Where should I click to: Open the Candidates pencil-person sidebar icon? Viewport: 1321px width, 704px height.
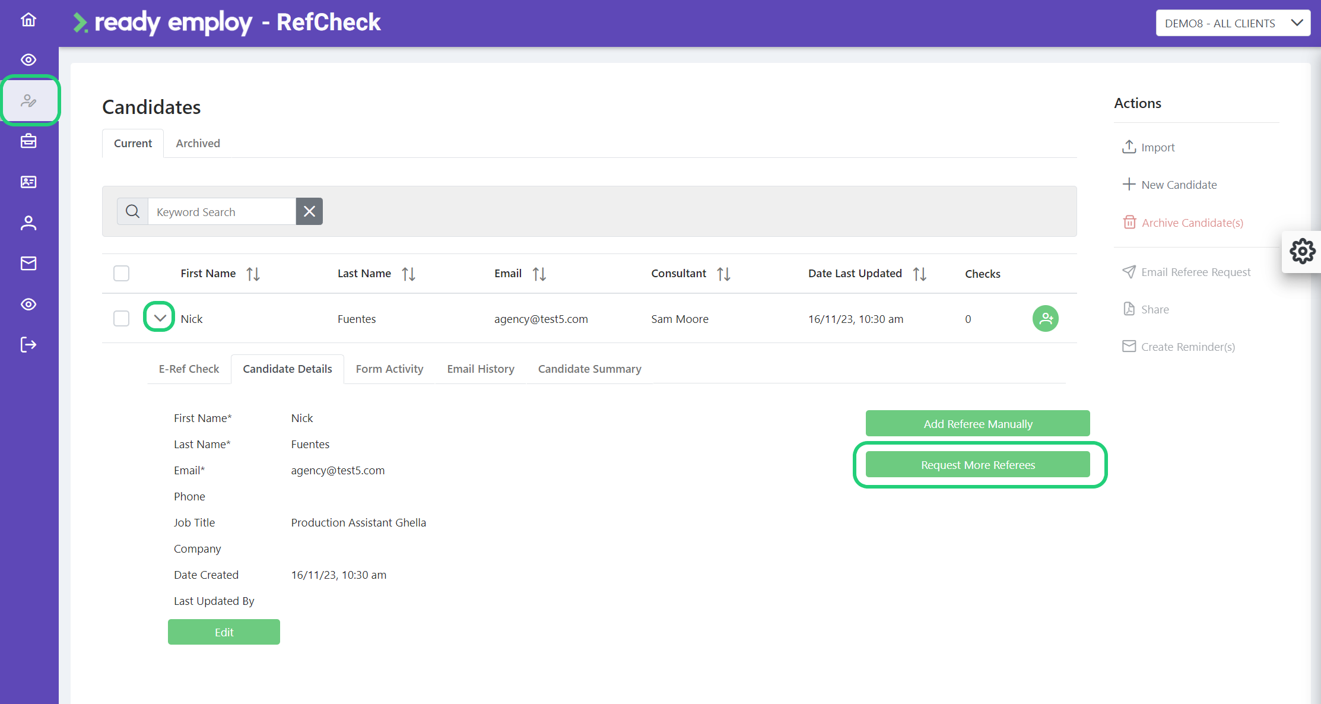point(28,100)
